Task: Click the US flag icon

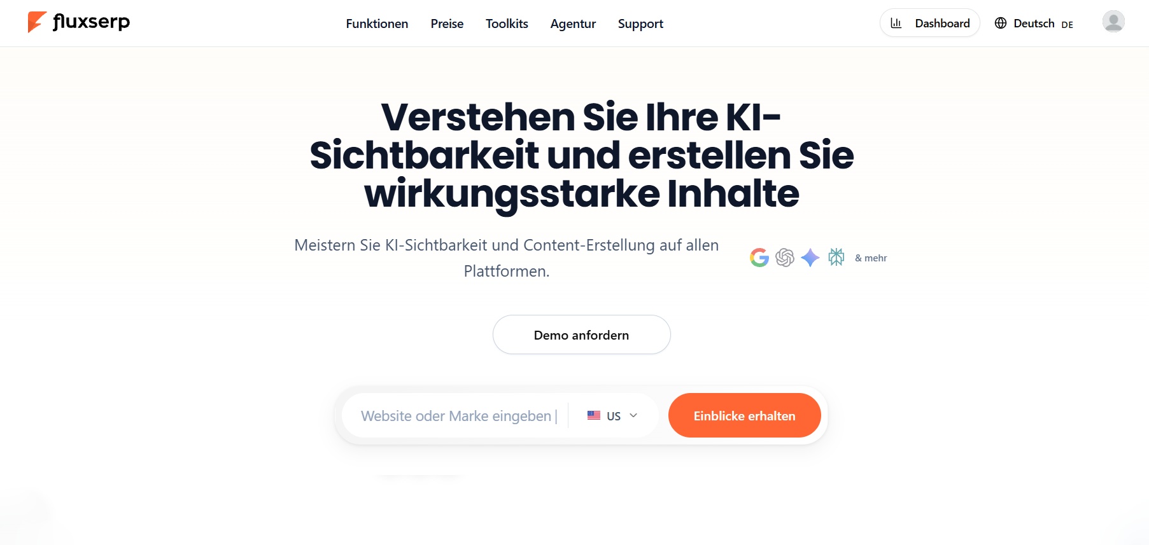Action: click(x=594, y=415)
